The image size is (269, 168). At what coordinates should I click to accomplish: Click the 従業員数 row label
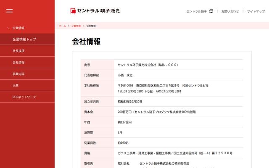90,143
